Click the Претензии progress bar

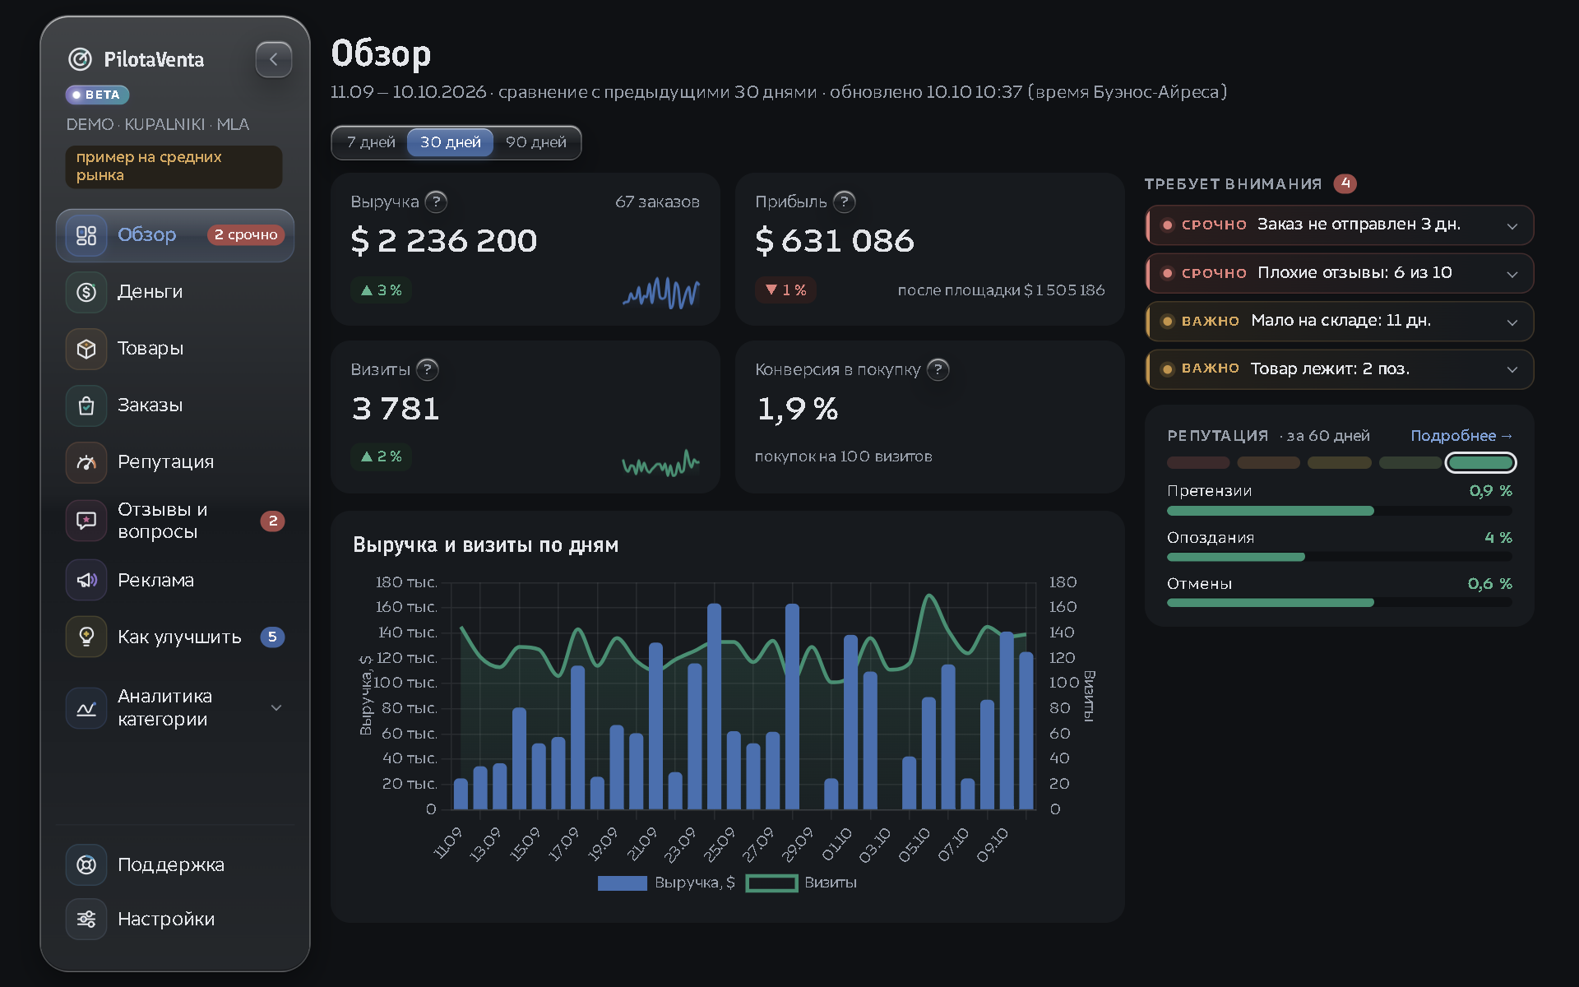(1340, 511)
